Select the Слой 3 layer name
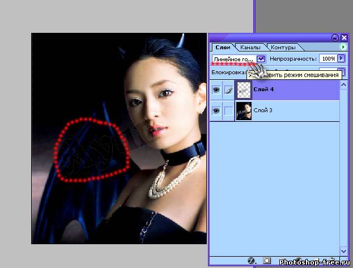 (x=263, y=110)
